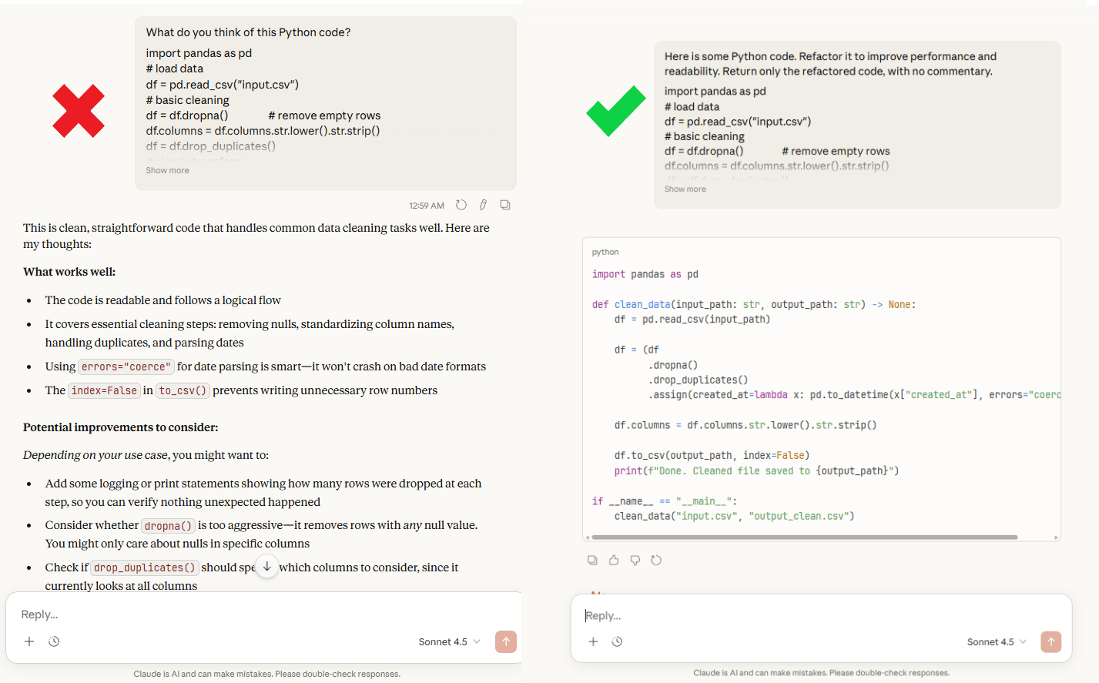Viewport: 1099px width, 683px height.
Task: Give a thumbs down to the refactored code
Action: click(x=635, y=560)
